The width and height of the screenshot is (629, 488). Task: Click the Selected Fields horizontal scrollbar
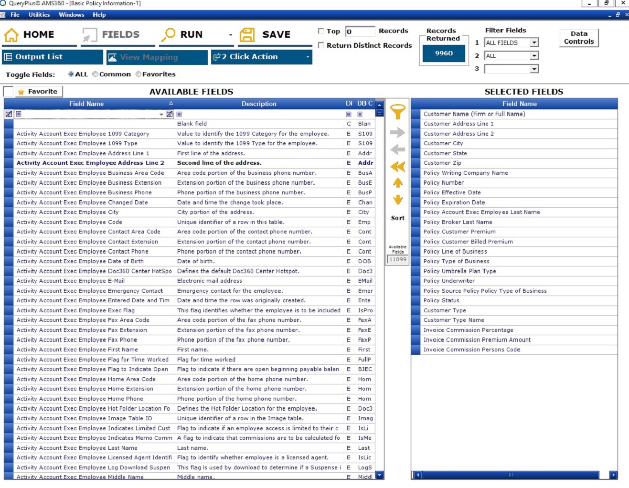(x=511, y=475)
